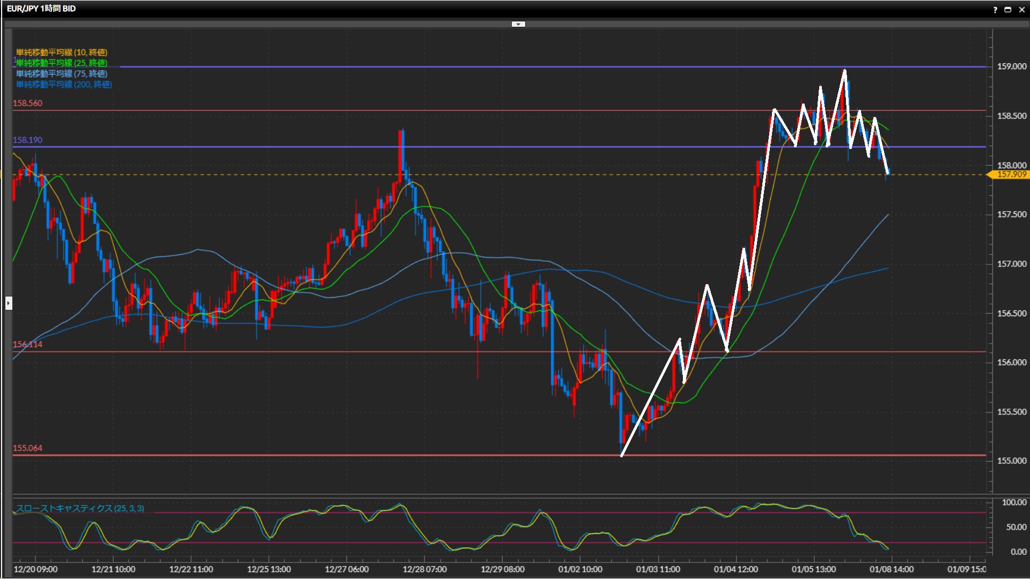Select the 158.190 horizontal line label
Viewport: 1030px width, 579px height.
pos(27,140)
